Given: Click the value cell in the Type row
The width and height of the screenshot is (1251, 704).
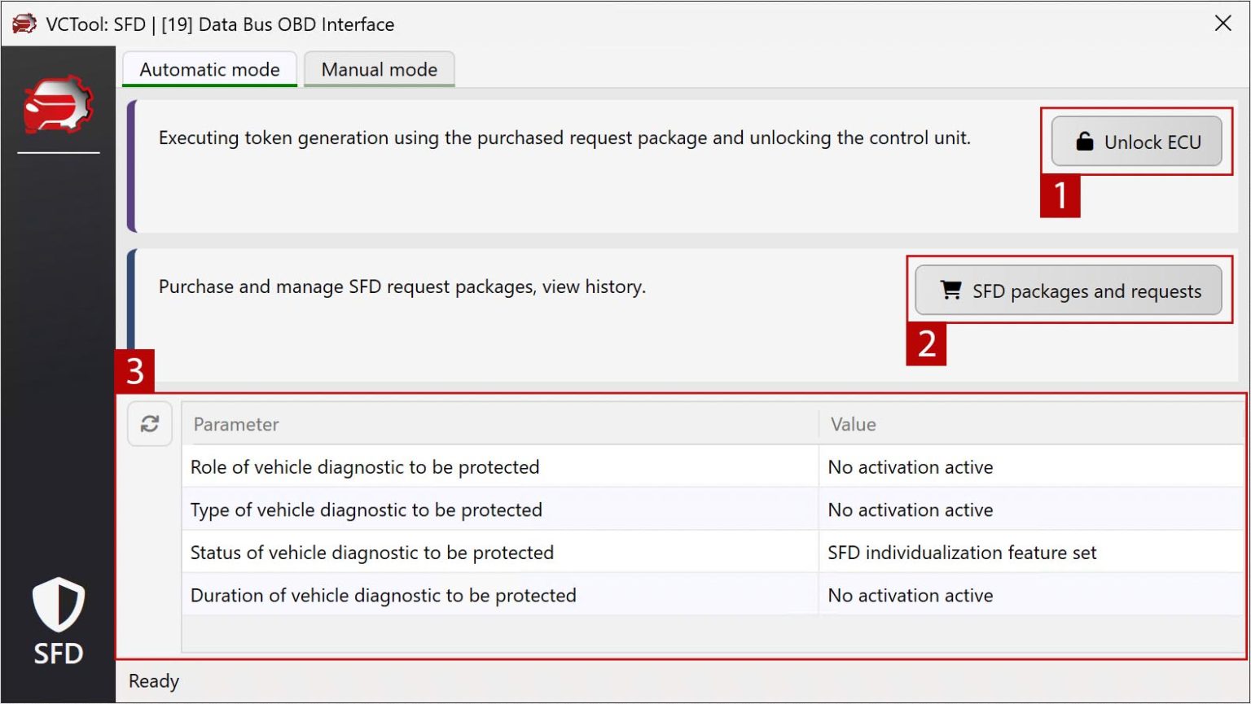Looking at the screenshot, I should (x=910, y=510).
